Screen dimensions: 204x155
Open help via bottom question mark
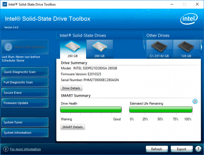[x=198, y=149]
